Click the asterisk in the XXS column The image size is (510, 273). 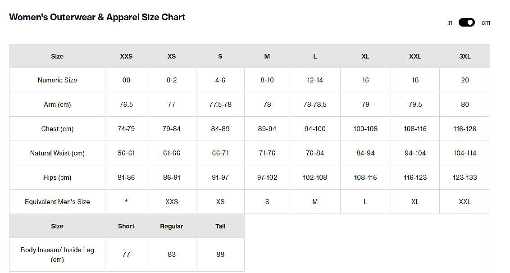pyautogui.click(x=126, y=202)
